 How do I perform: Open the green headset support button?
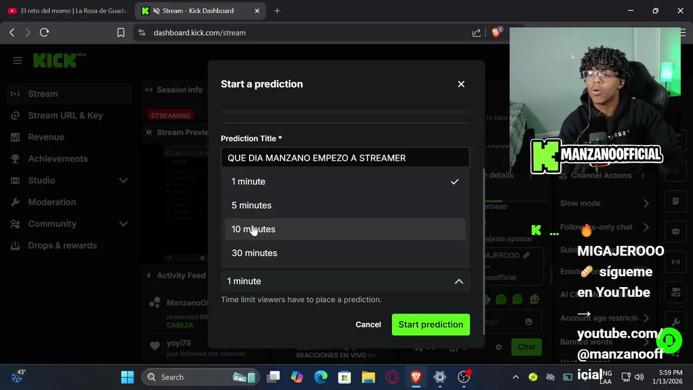tap(669, 340)
